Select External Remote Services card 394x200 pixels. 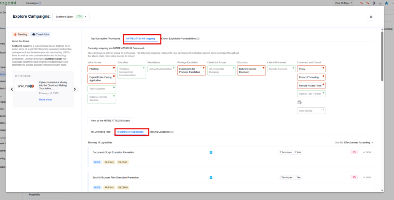(x=102, y=98)
